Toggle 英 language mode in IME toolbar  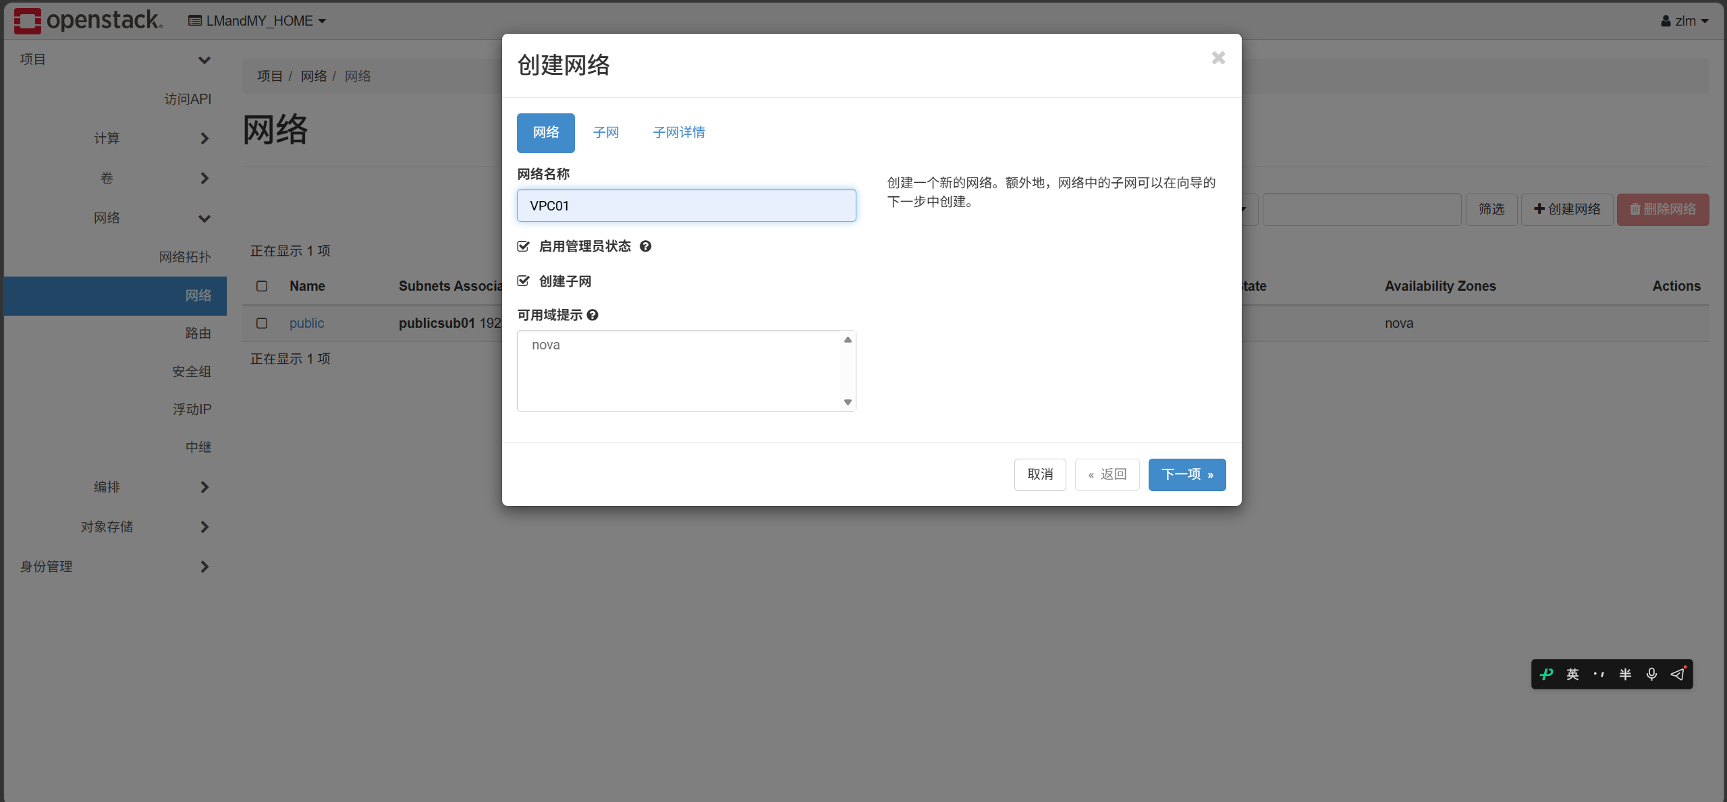[1572, 674]
